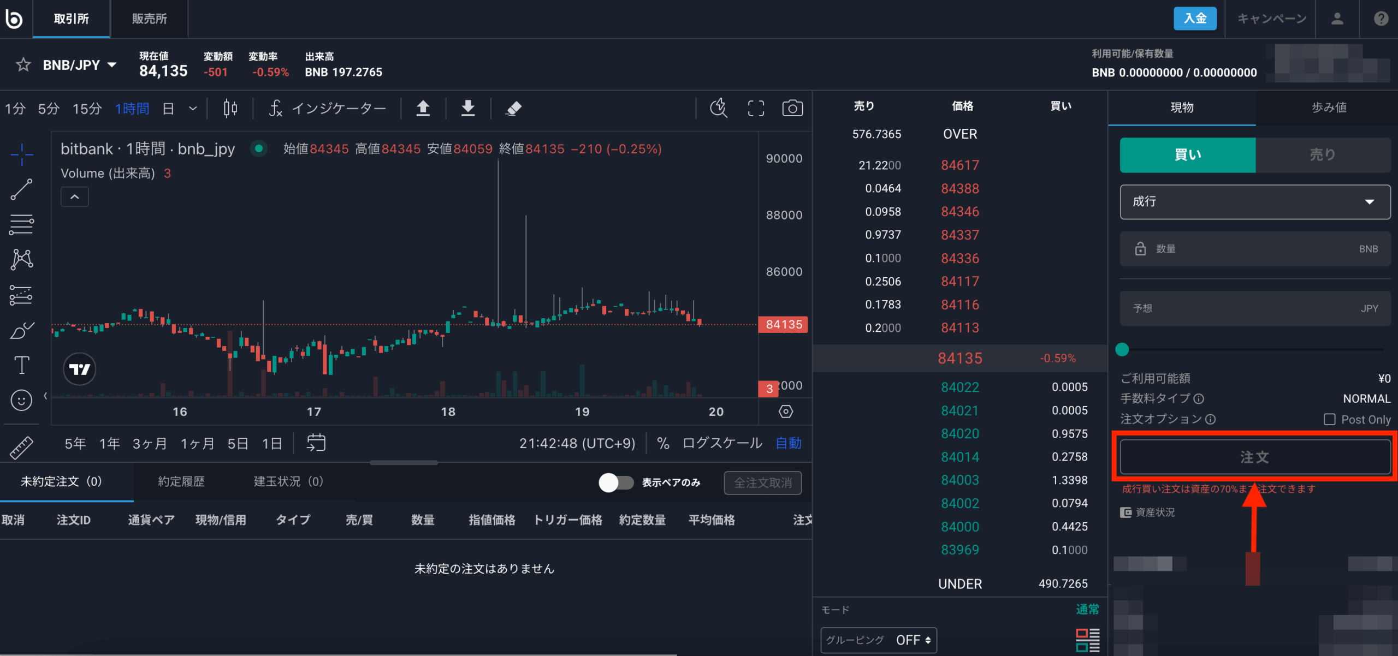This screenshot has height=656, width=1398.
Task: Expand the timeframe interval chevron
Action: (193, 109)
